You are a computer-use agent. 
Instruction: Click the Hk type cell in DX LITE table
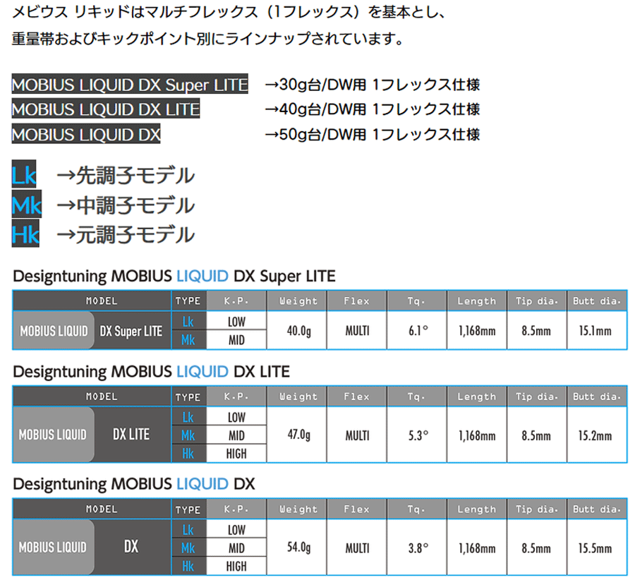(188, 453)
